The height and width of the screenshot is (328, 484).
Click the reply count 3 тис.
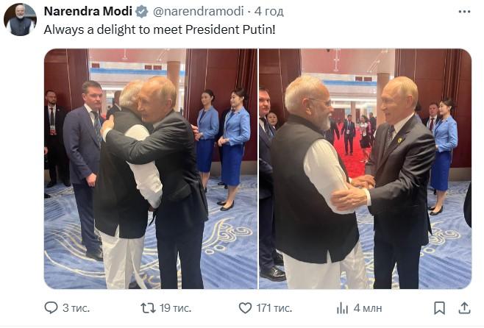pos(76,308)
